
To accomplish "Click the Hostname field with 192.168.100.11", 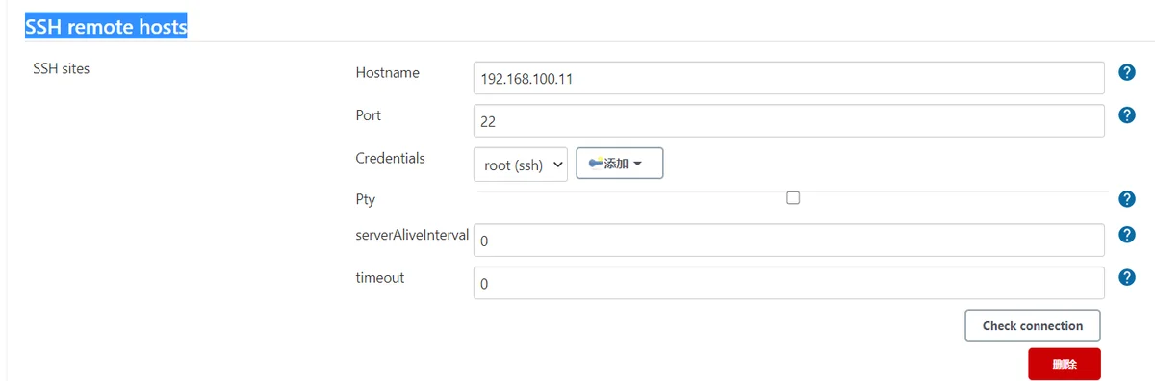I will 788,78.
